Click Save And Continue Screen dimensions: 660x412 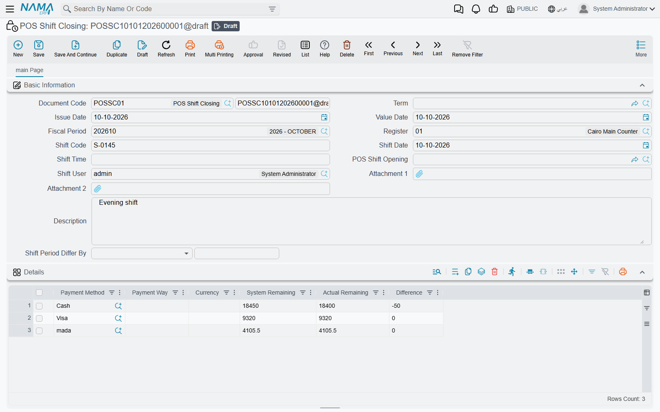pos(75,48)
